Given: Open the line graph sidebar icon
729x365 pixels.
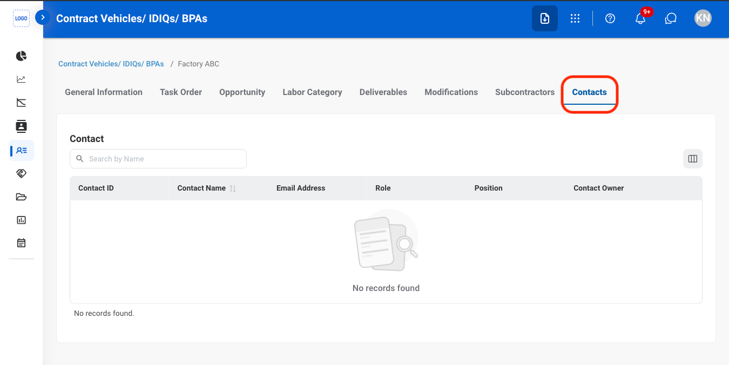Looking at the screenshot, I should [x=21, y=79].
